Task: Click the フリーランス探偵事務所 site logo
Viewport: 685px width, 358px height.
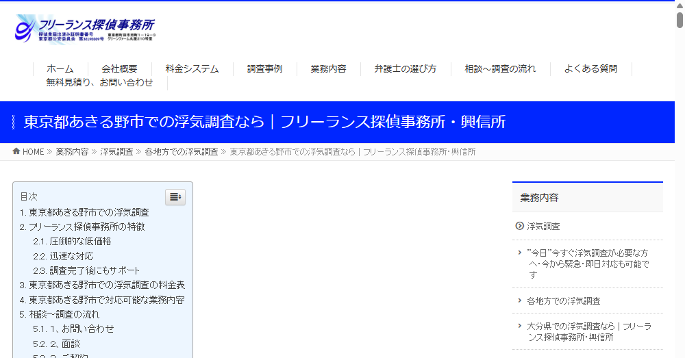Action: coord(86,29)
